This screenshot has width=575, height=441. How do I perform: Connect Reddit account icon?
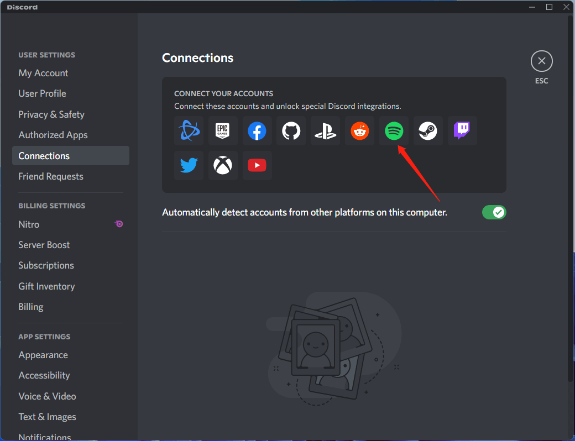pyautogui.click(x=360, y=131)
